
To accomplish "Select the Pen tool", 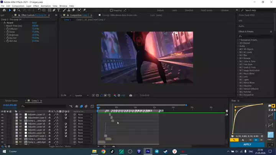I will [54, 10].
